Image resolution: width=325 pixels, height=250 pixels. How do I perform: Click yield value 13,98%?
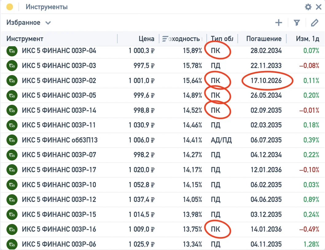coord(192,214)
